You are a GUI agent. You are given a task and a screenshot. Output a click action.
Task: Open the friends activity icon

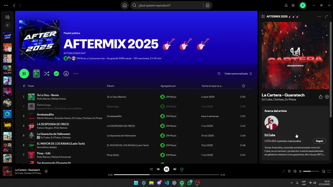coord(293,5)
